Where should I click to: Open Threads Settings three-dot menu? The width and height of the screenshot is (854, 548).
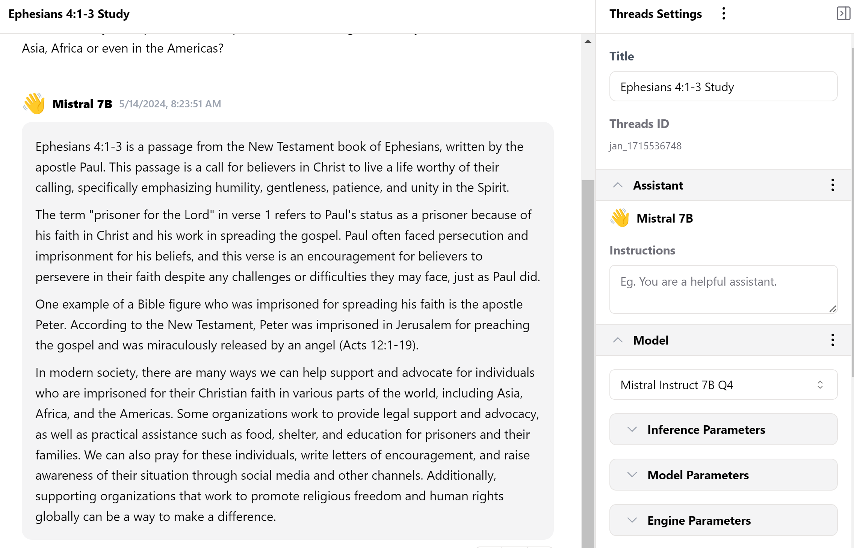click(724, 14)
